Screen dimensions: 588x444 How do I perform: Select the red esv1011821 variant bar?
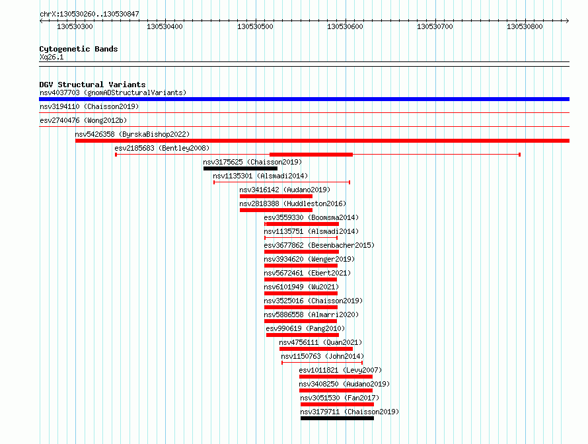(x=336, y=377)
